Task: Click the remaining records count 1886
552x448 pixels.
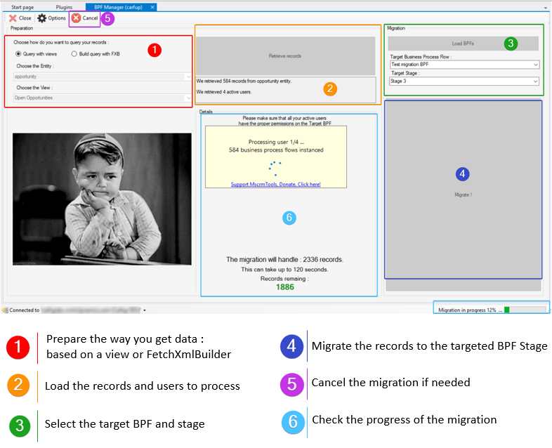Action: click(285, 287)
